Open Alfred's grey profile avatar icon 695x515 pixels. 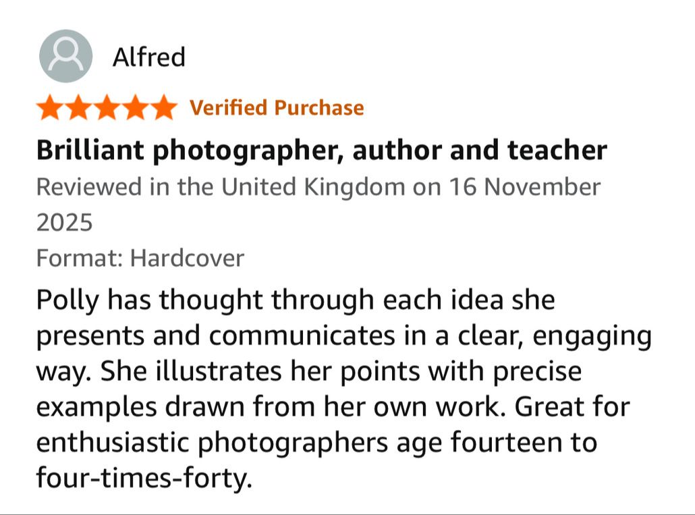[65, 56]
